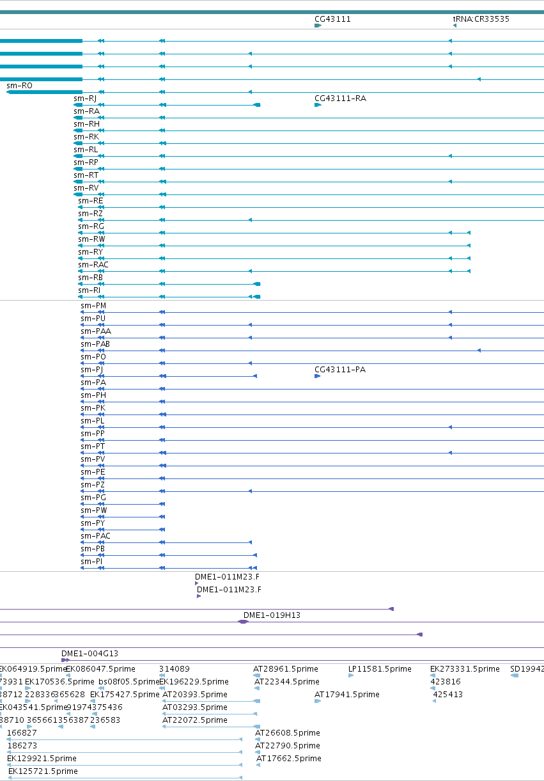Click the LP11581.5prime EST label
The image size is (544, 781).
point(380,669)
